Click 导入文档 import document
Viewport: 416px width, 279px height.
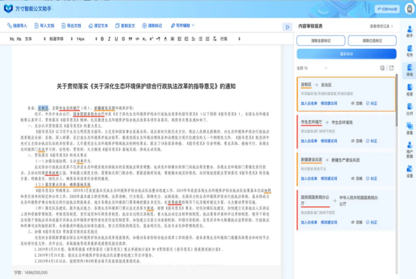(x=44, y=26)
